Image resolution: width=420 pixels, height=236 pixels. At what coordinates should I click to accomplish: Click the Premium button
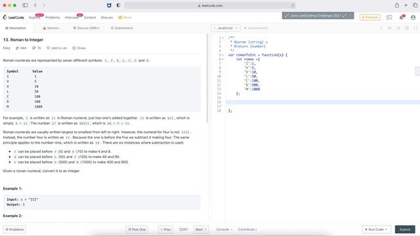coord(370,18)
